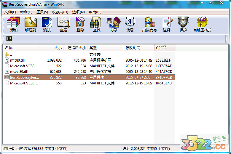Open the 文件(F) menu

coord(10,12)
